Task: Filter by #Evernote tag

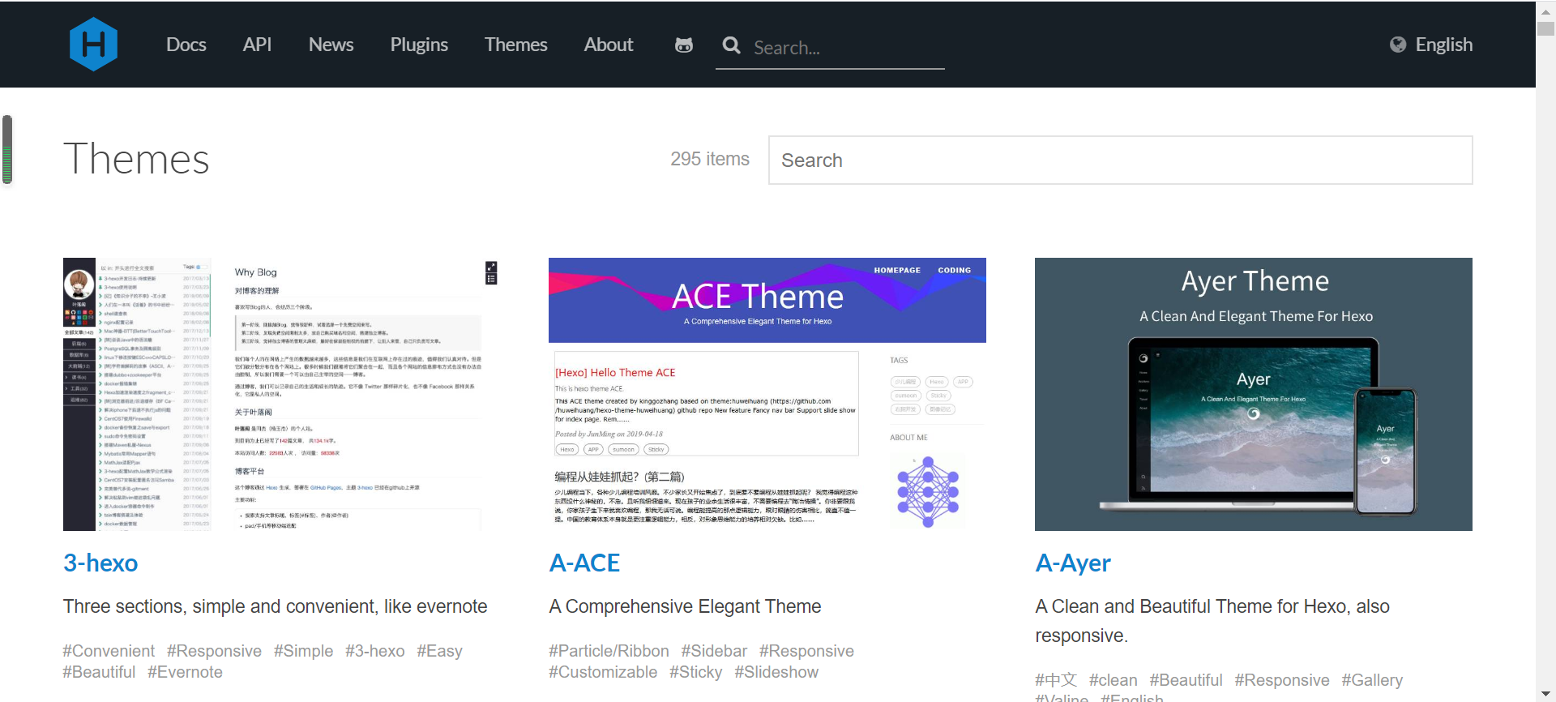Action: [x=185, y=672]
